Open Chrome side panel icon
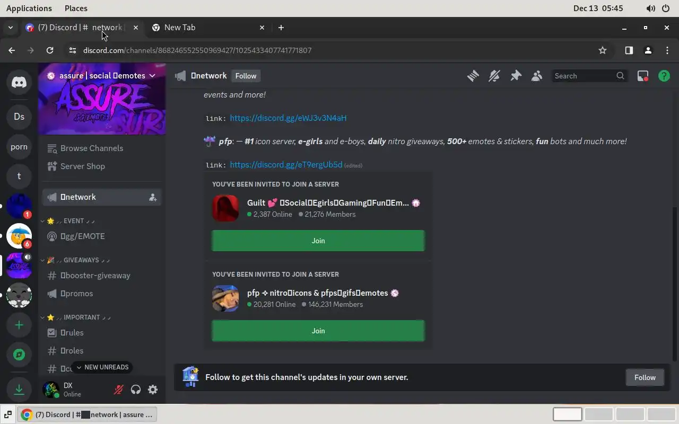Image resolution: width=679 pixels, height=424 pixels. click(629, 50)
